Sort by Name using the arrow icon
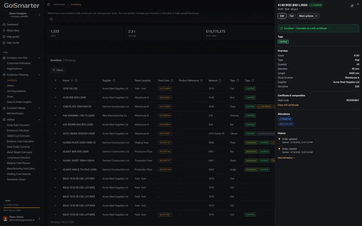This screenshot has height=226, width=362. pyautogui.click(x=72, y=81)
